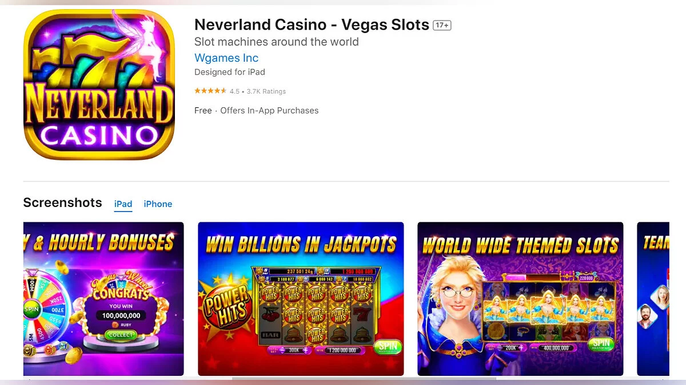Click the horizontal scrollbar below the screenshots

coord(364,378)
